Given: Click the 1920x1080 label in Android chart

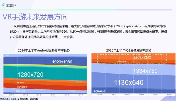Looking at the screenshot, I should pyautogui.click(x=62, y=62).
